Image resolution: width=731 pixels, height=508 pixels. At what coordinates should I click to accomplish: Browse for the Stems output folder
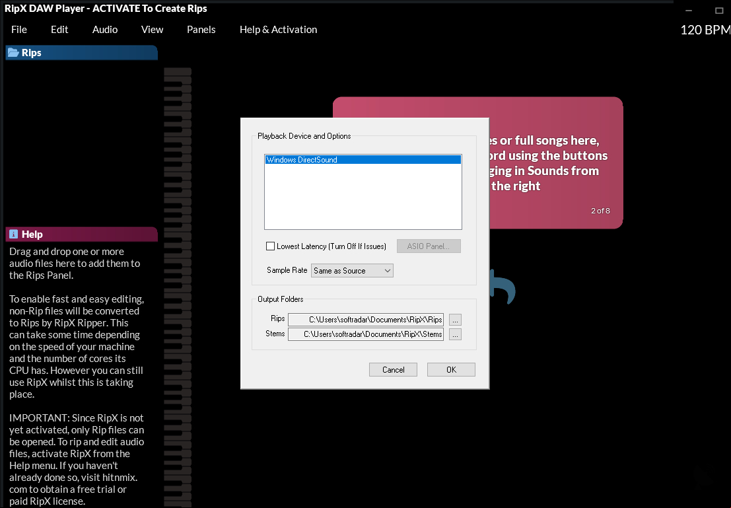pyautogui.click(x=455, y=334)
